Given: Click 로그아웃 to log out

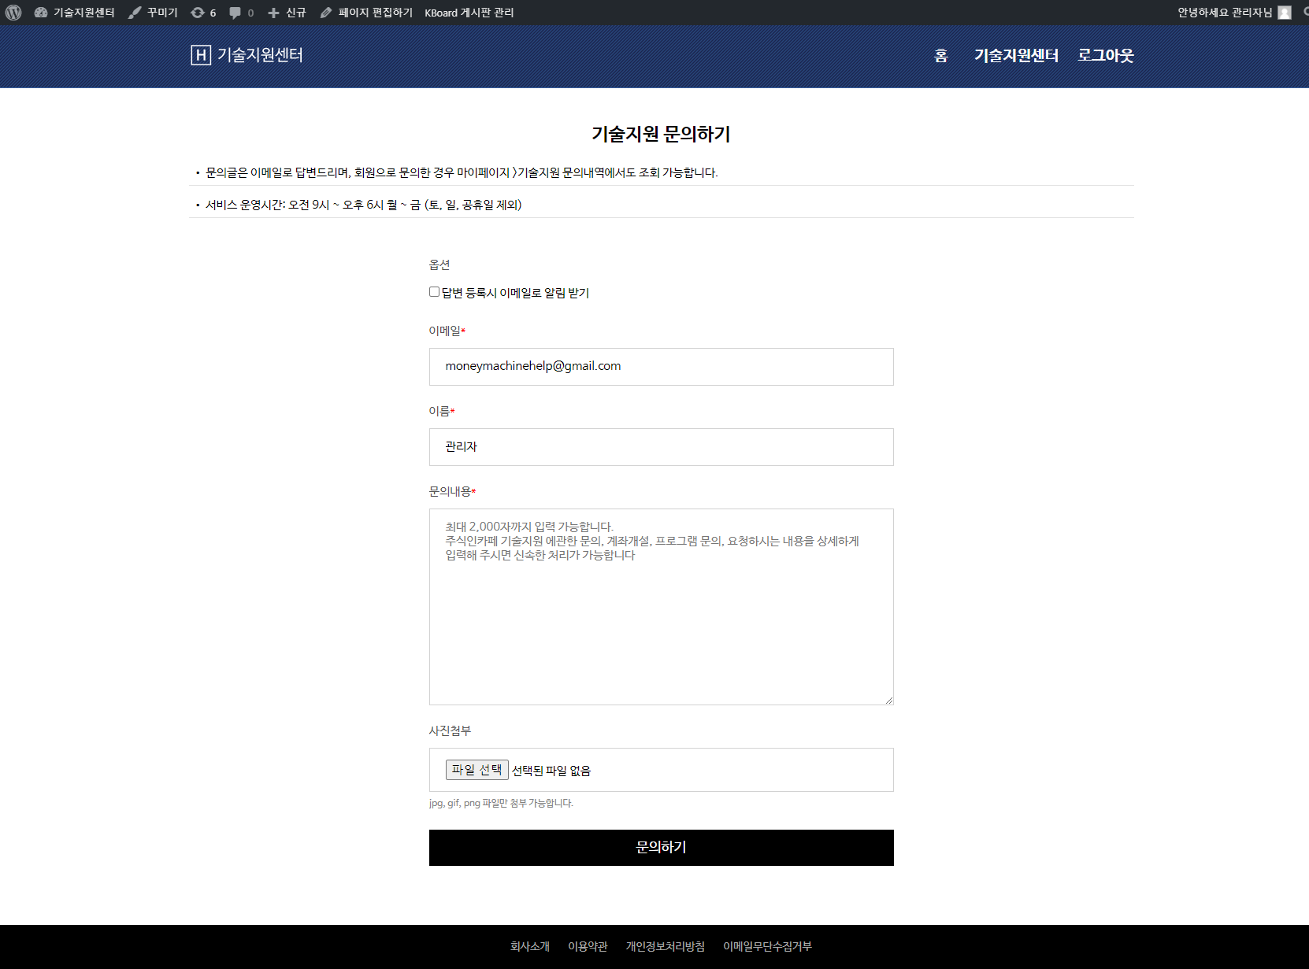Looking at the screenshot, I should click(x=1105, y=55).
